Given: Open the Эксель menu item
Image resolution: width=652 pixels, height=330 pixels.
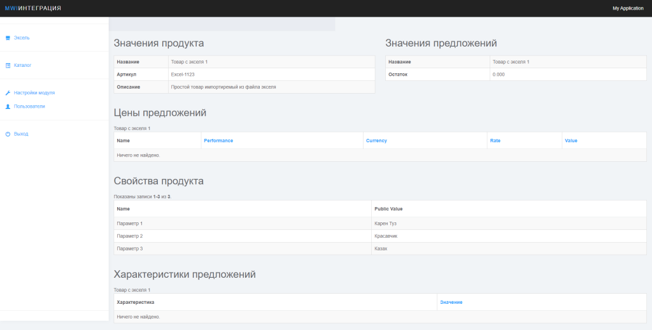Looking at the screenshot, I should [22, 38].
